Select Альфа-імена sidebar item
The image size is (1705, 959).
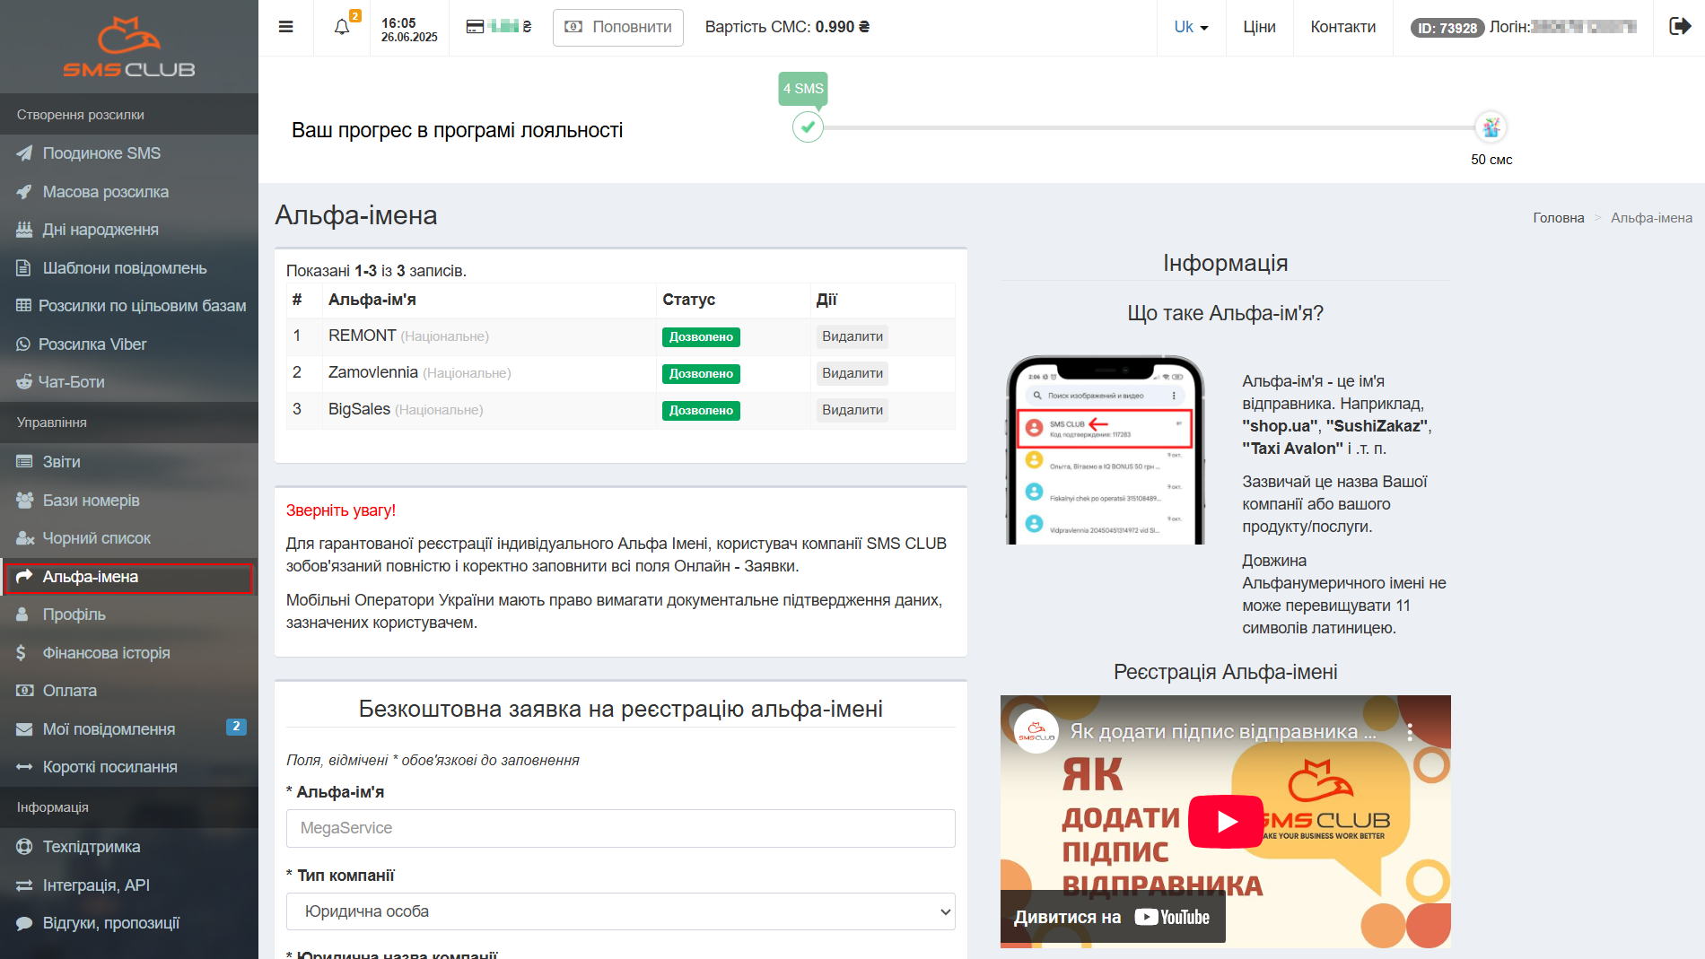click(129, 577)
